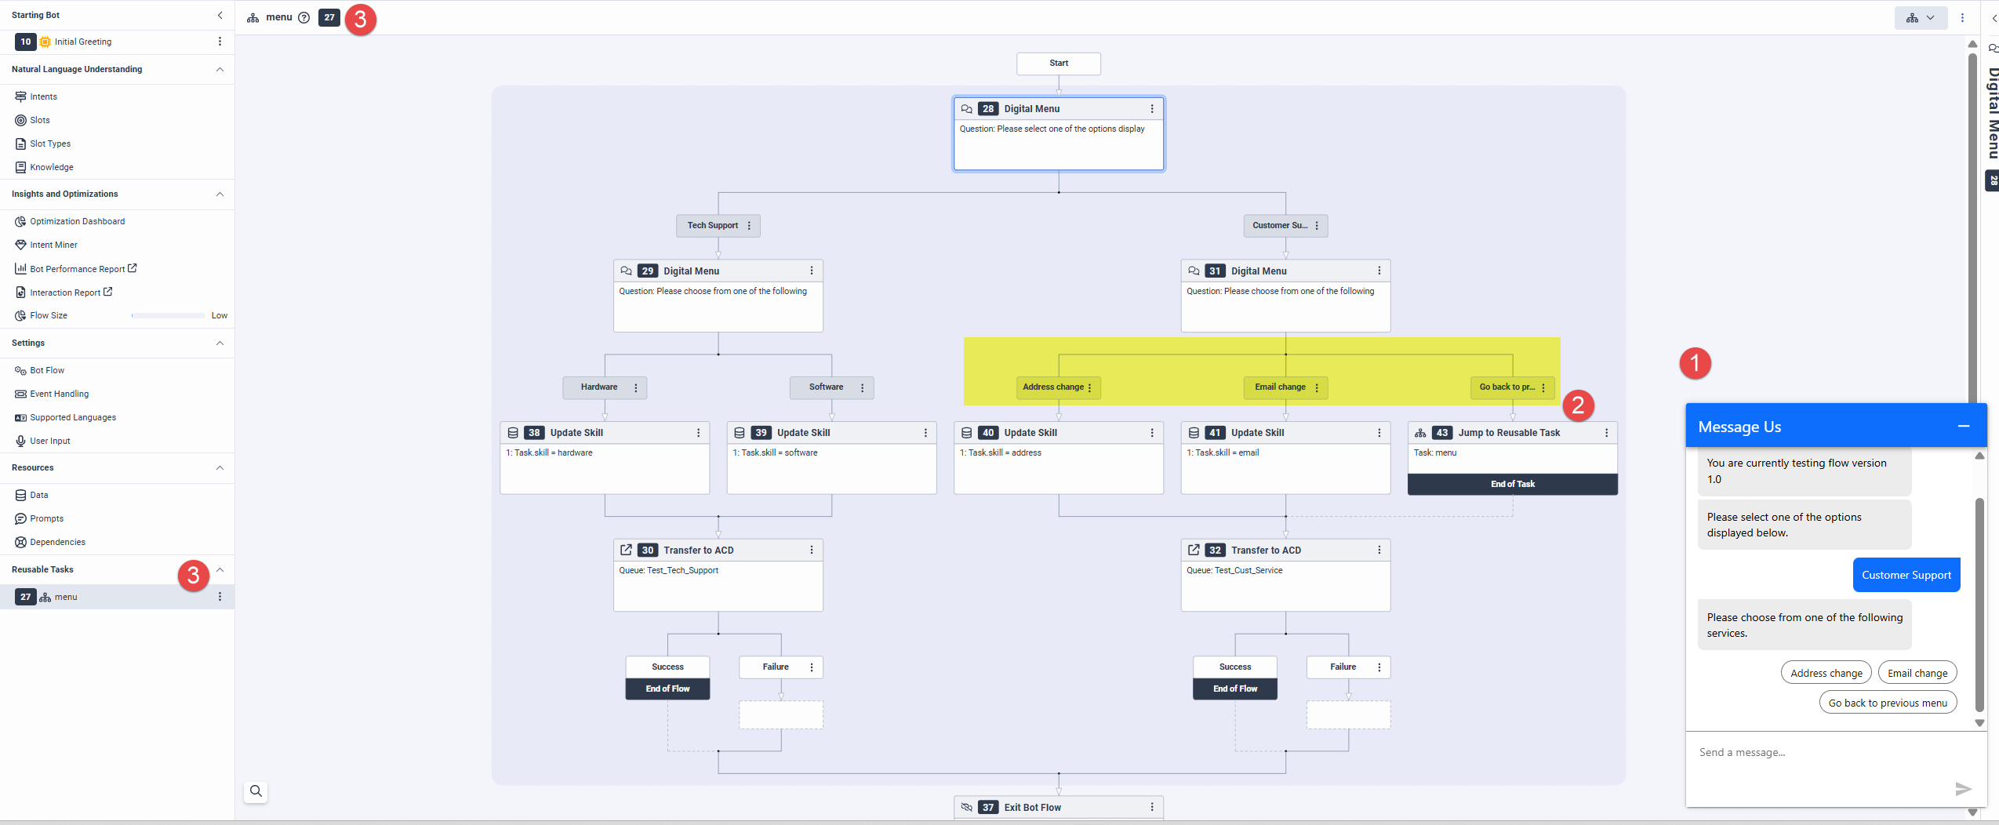Select the menu reusable task
This screenshot has width=1999, height=825.
click(x=66, y=598)
